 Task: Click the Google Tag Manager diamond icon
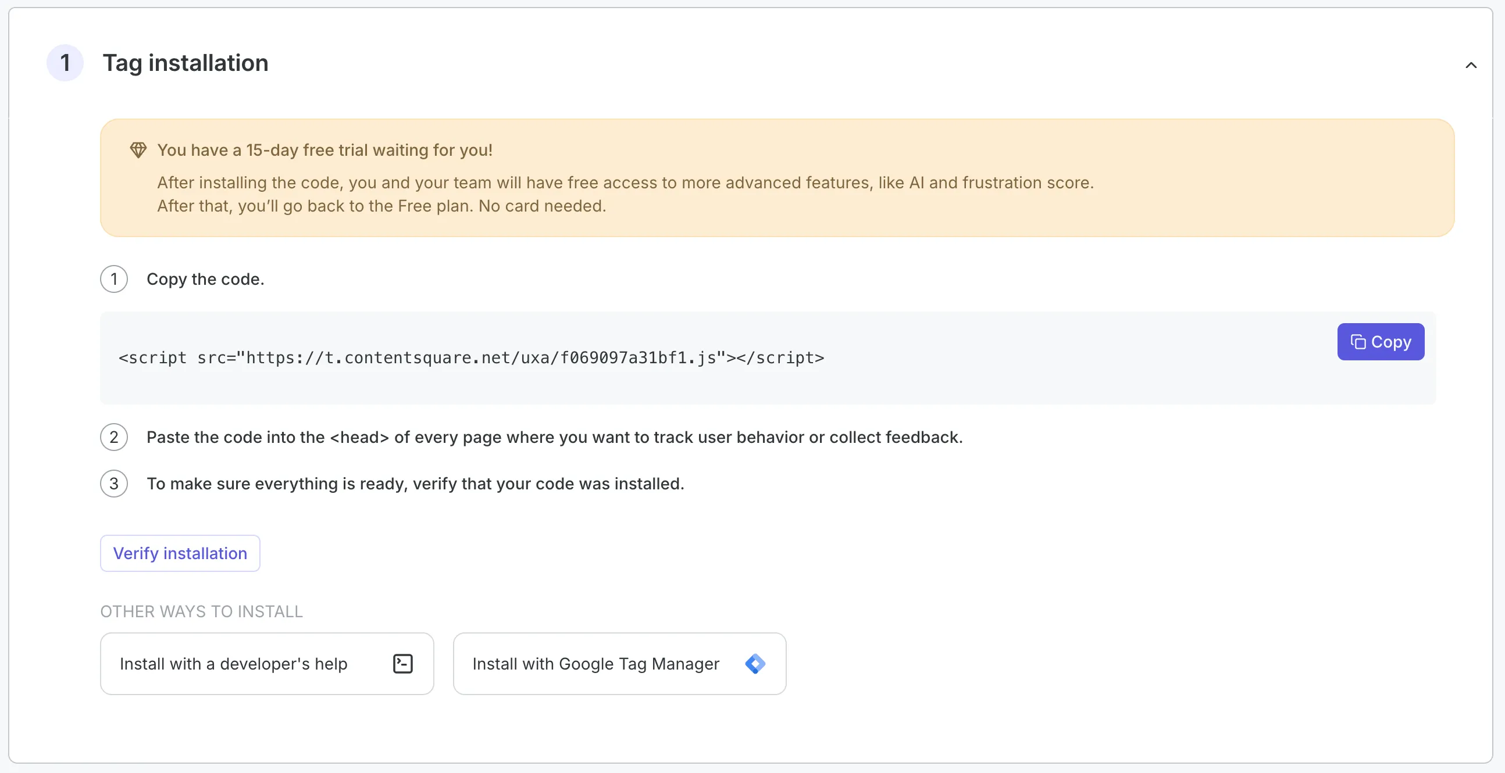tap(755, 663)
